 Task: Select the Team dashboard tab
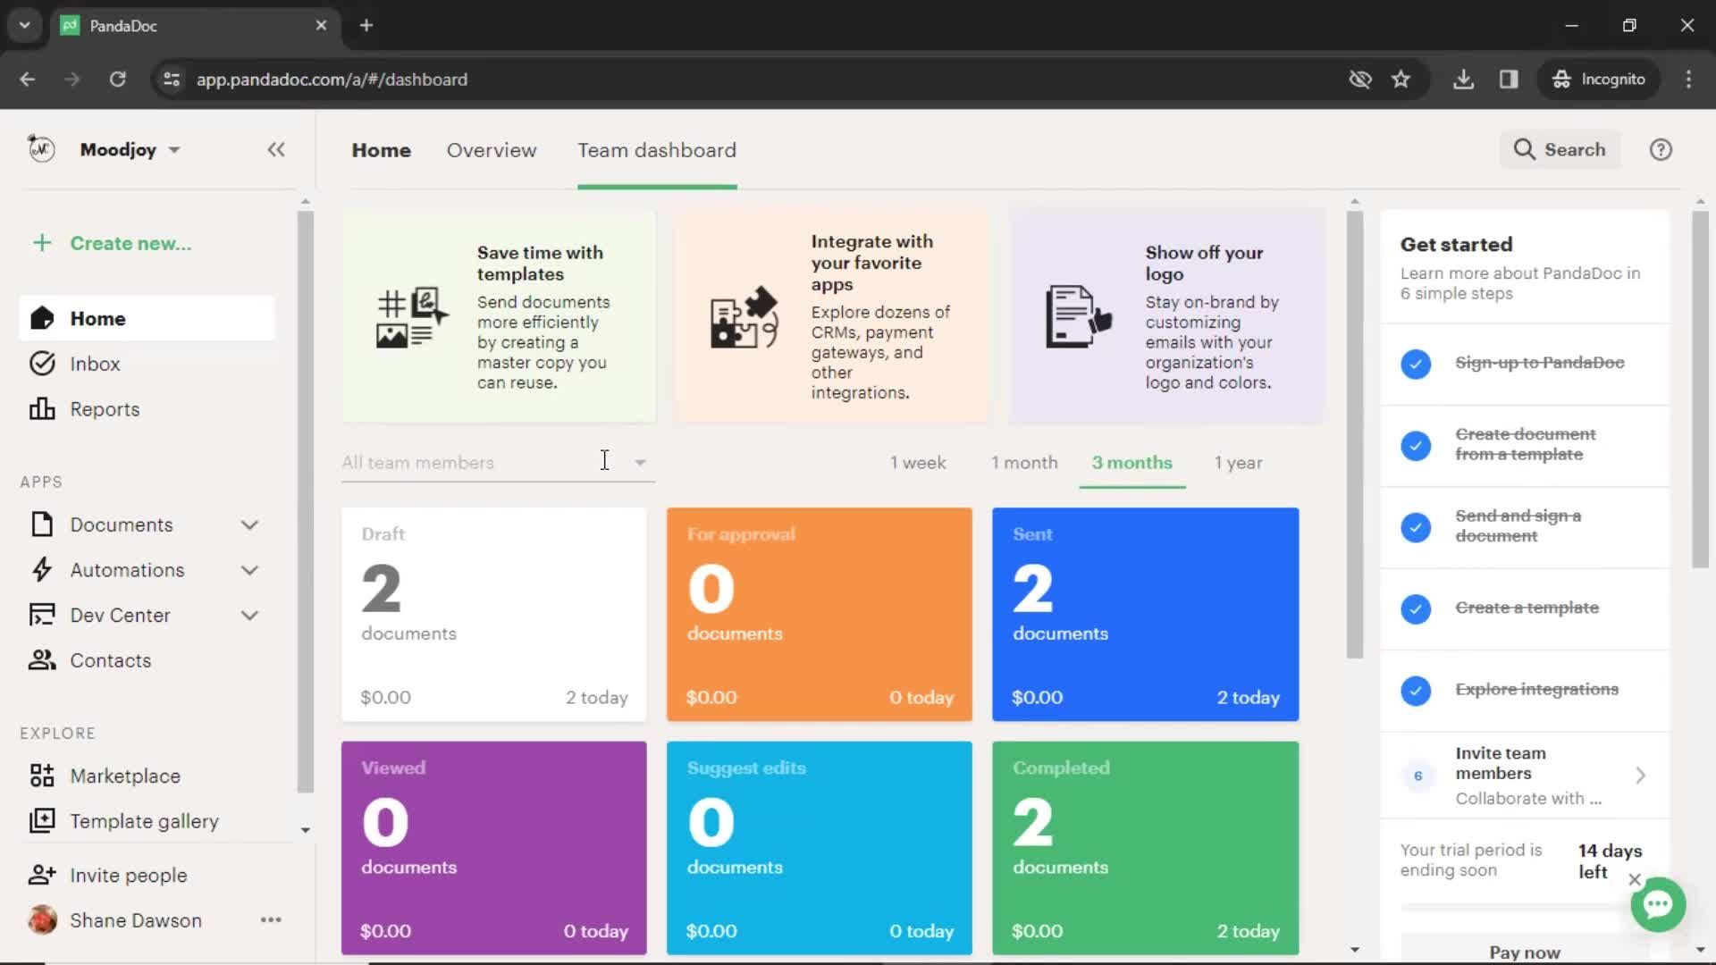pos(657,149)
